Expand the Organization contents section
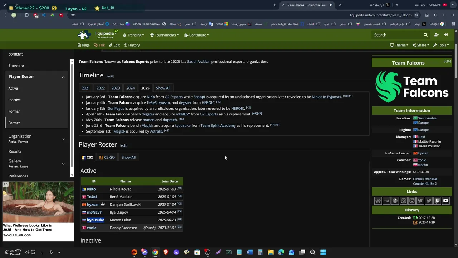The height and width of the screenshot is (258, 458). click(63, 139)
